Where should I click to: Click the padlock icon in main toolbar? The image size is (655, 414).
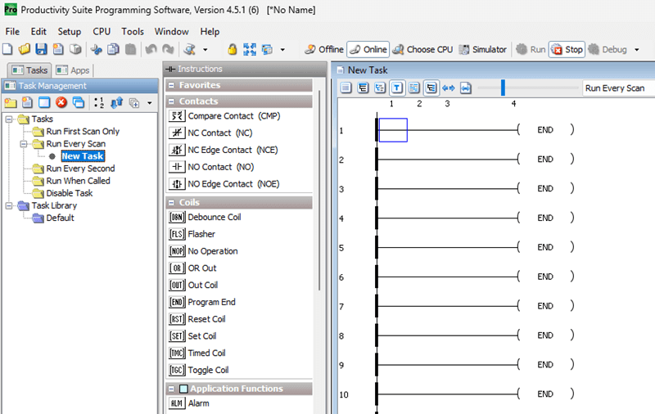coord(232,50)
